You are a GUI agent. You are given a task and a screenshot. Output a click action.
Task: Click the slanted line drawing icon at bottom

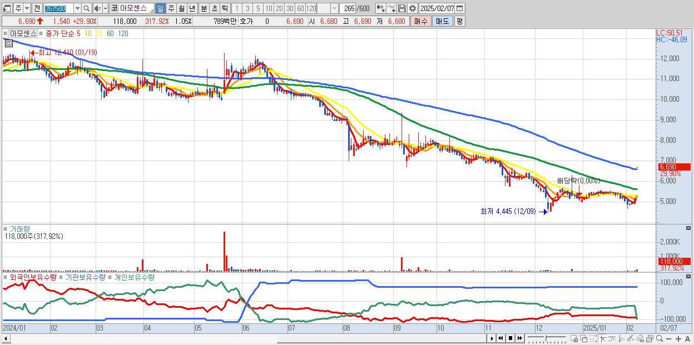pyautogui.click(x=631, y=339)
